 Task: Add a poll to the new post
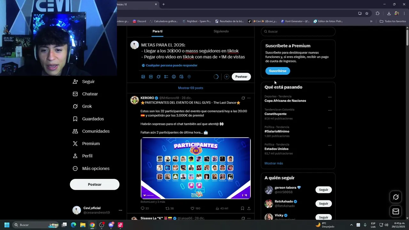166,77
